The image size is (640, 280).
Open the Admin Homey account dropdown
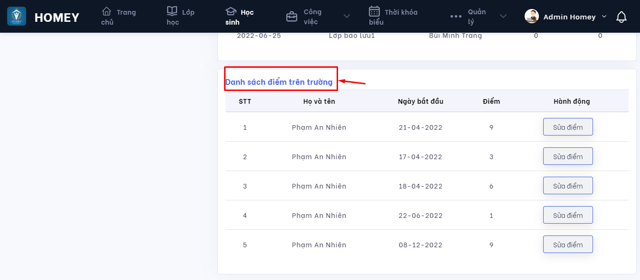coord(604,17)
